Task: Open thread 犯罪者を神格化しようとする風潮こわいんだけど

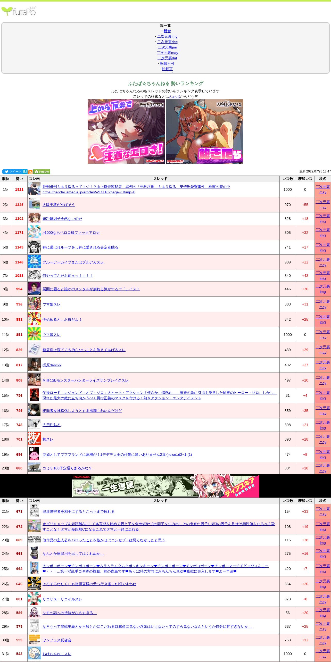Action: click(82, 411)
